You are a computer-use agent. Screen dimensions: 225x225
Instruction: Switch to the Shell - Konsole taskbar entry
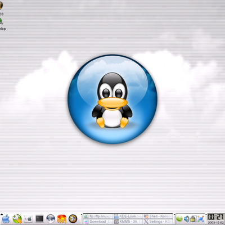(x=158, y=216)
